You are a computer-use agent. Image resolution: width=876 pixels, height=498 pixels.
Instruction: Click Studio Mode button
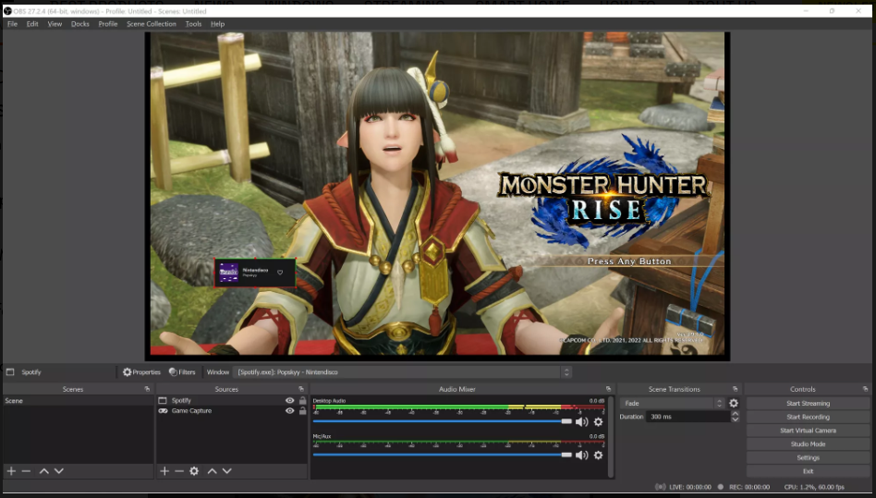pos(808,443)
